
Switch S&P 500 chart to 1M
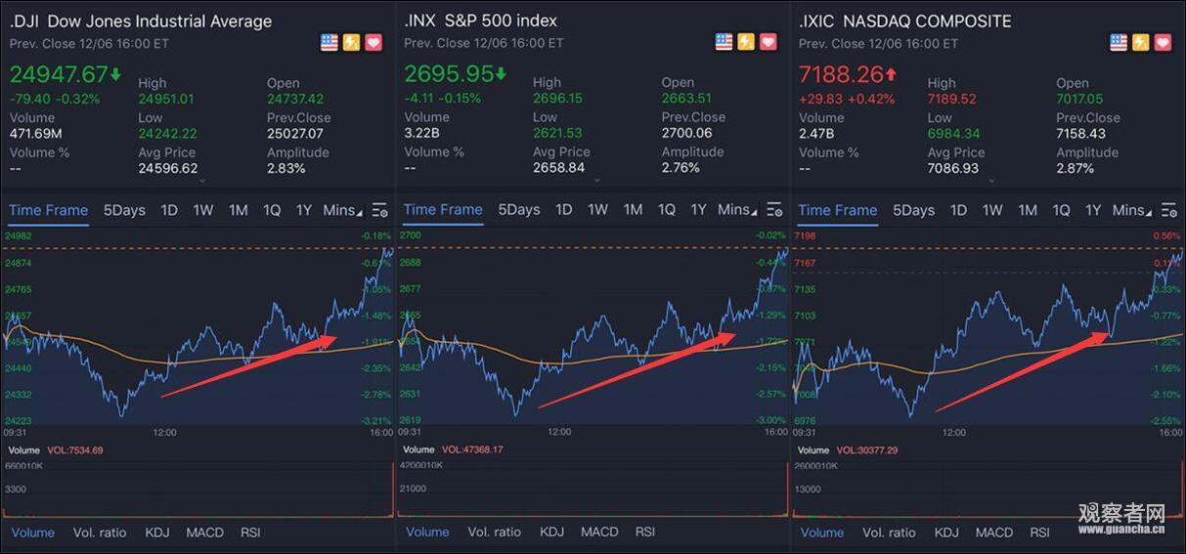pos(634,209)
